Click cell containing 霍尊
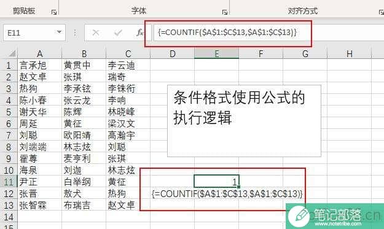 [40, 158]
